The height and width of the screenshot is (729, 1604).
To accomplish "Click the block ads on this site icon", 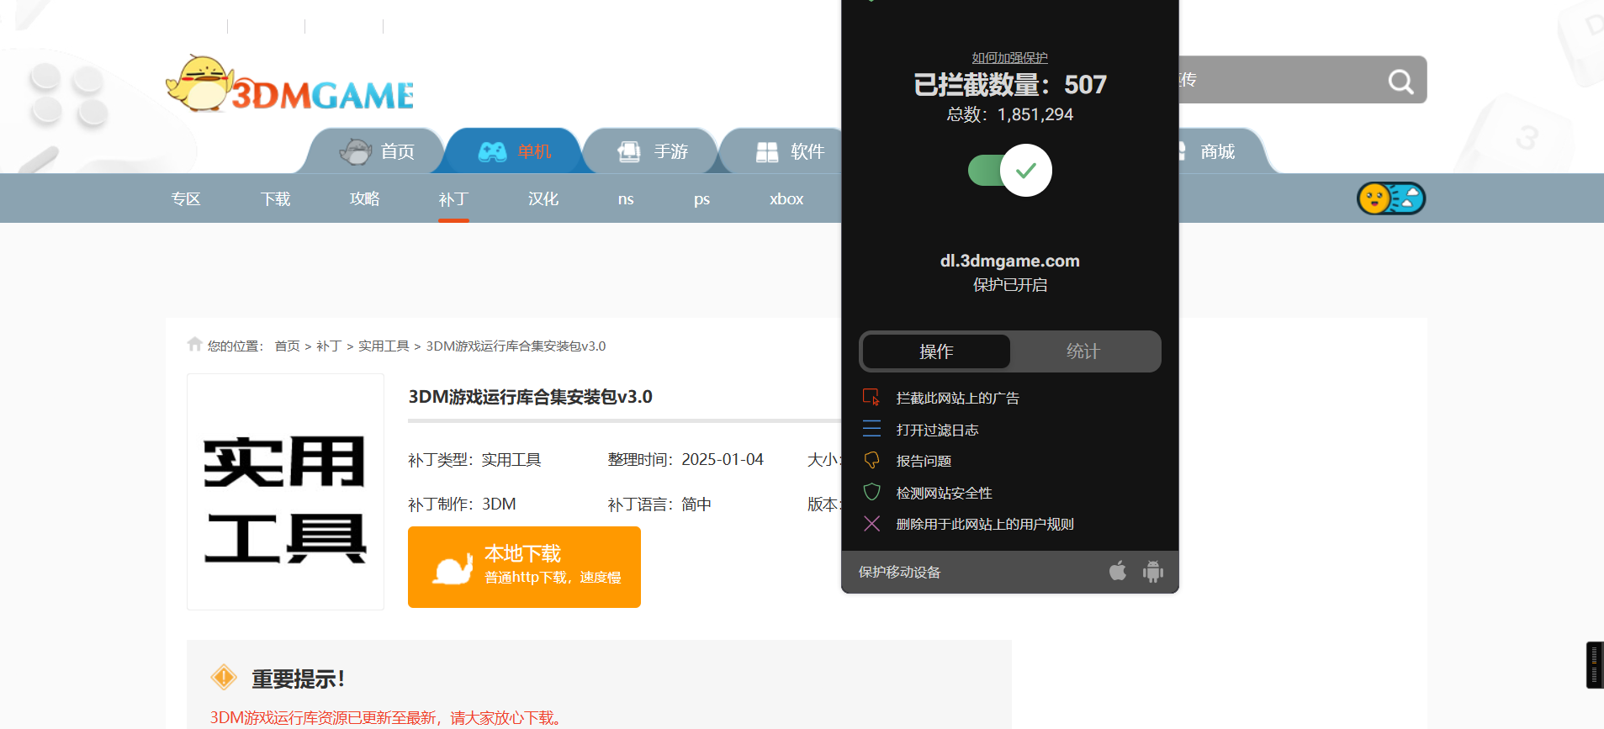I will pyautogui.click(x=871, y=398).
